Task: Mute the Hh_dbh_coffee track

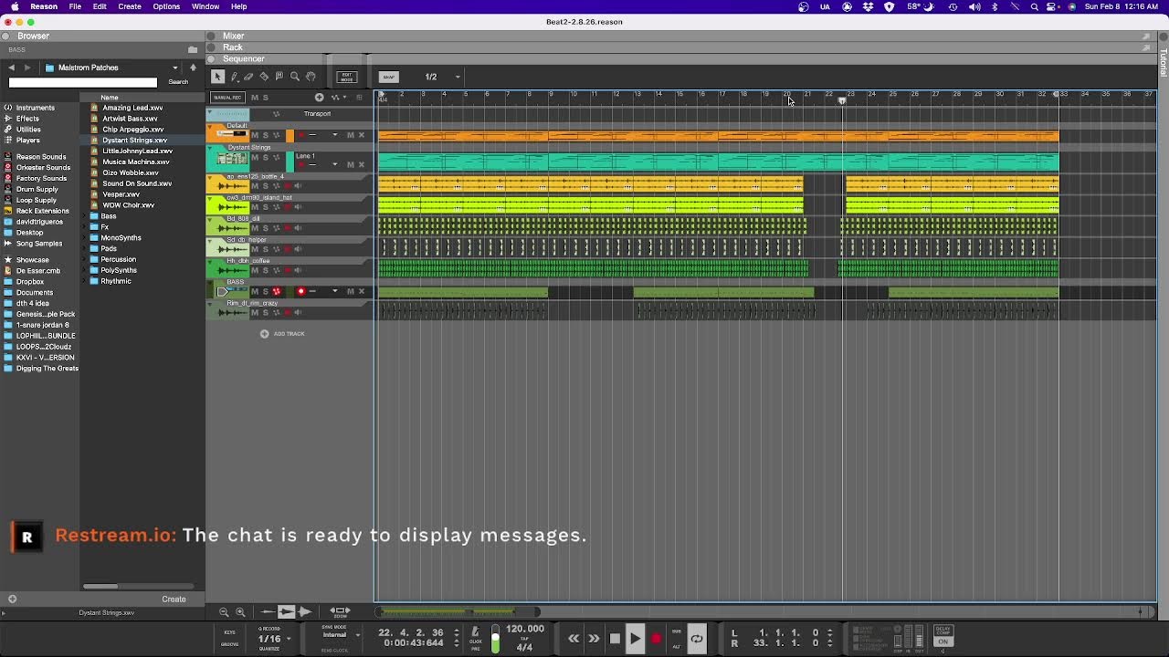Action: tap(255, 270)
